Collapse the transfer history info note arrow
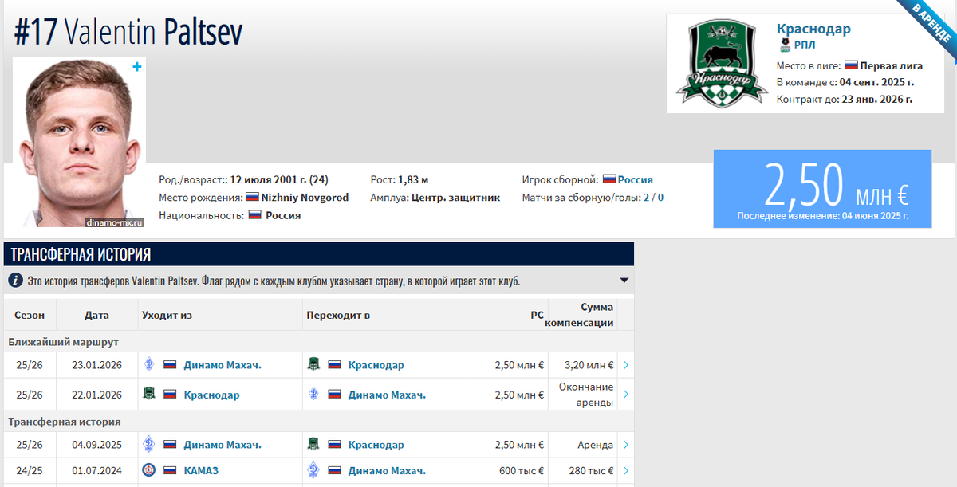957x487 pixels. [624, 281]
